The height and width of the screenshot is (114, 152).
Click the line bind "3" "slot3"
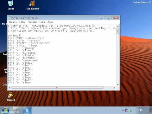(x=20, y=70)
